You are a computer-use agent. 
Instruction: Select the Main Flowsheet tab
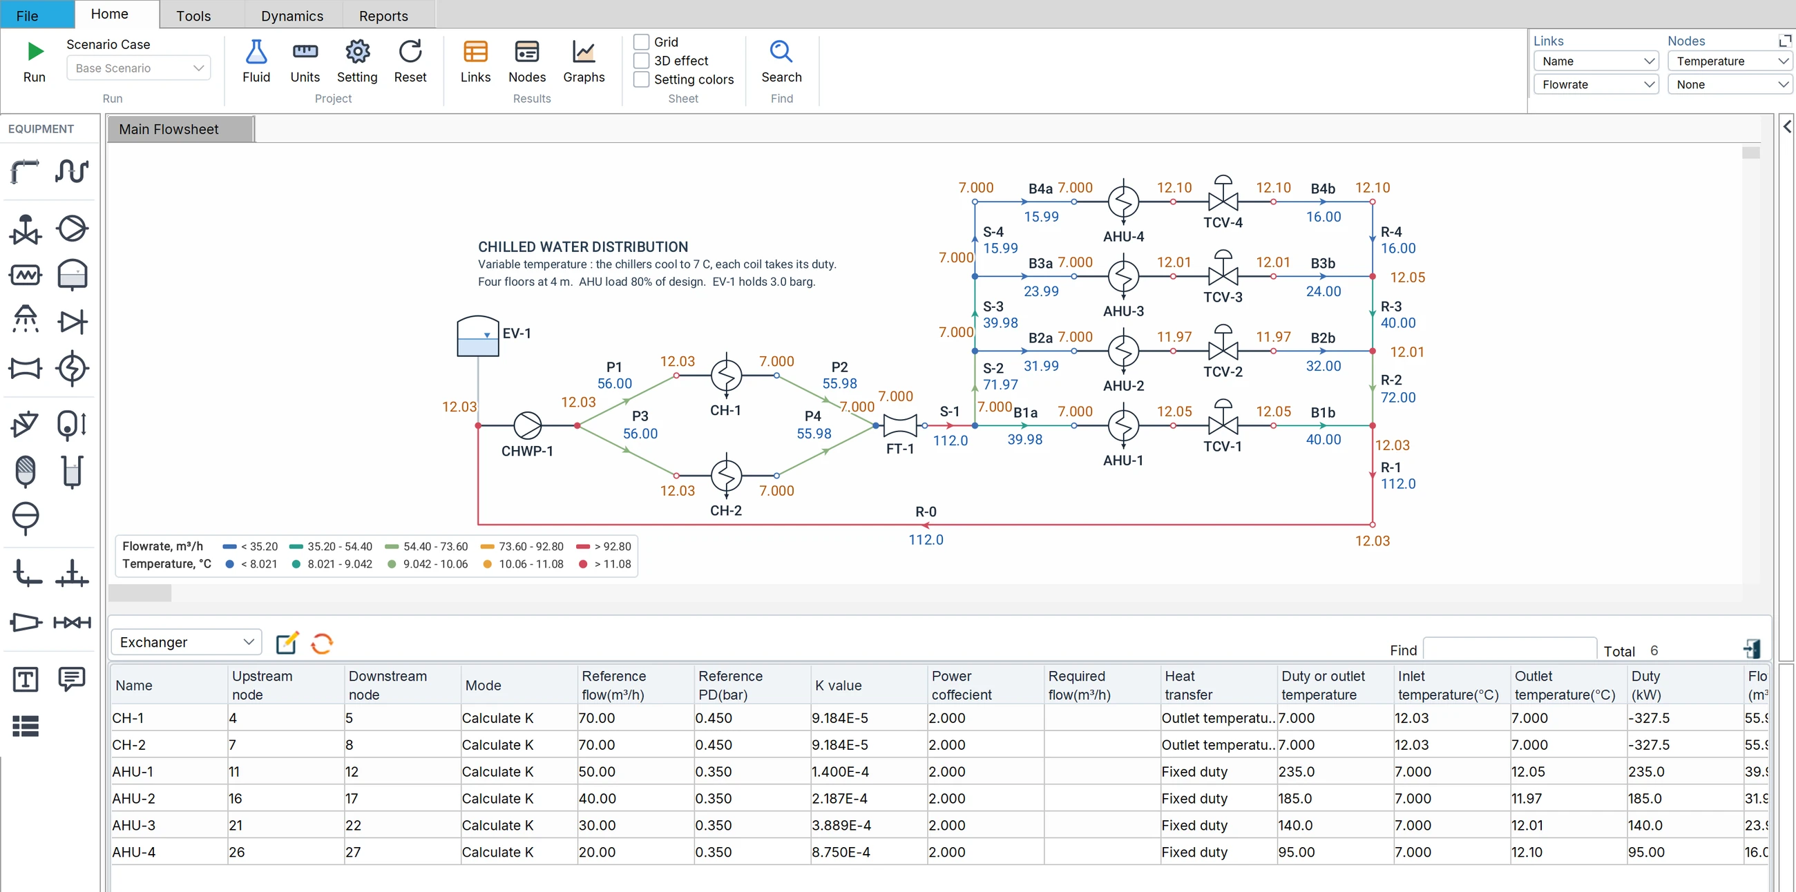click(180, 129)
